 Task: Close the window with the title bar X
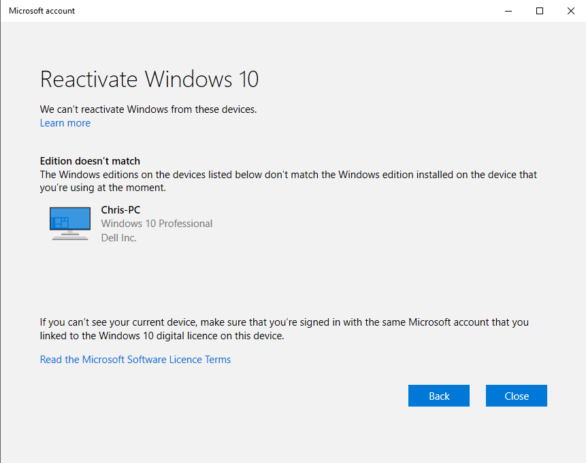click(570, 11)
